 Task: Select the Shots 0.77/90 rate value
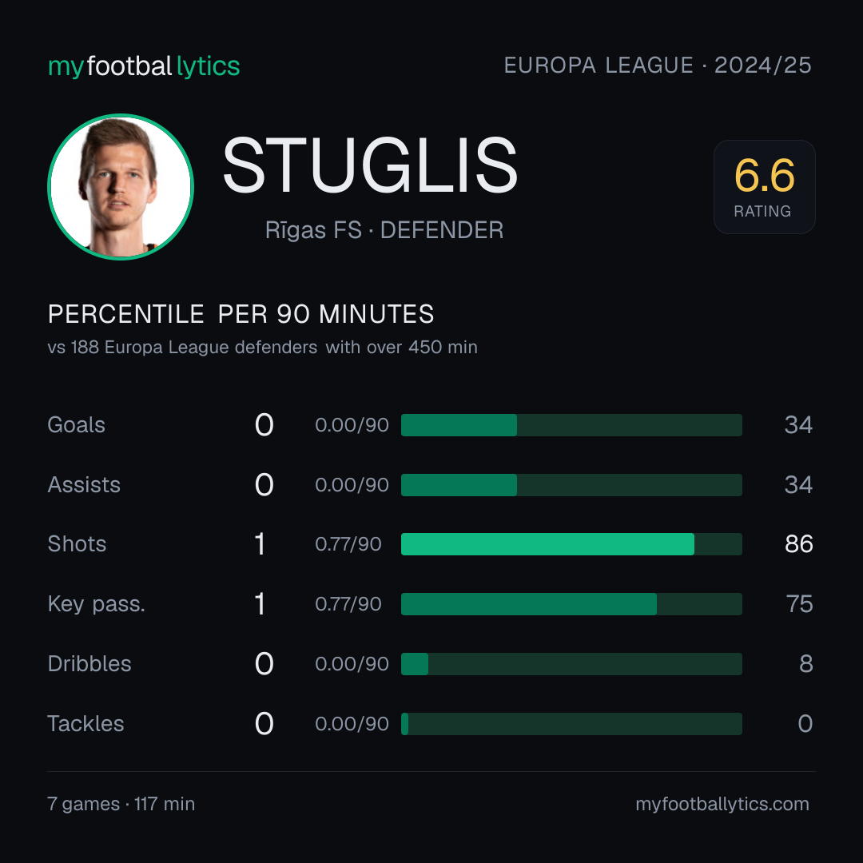348,544
